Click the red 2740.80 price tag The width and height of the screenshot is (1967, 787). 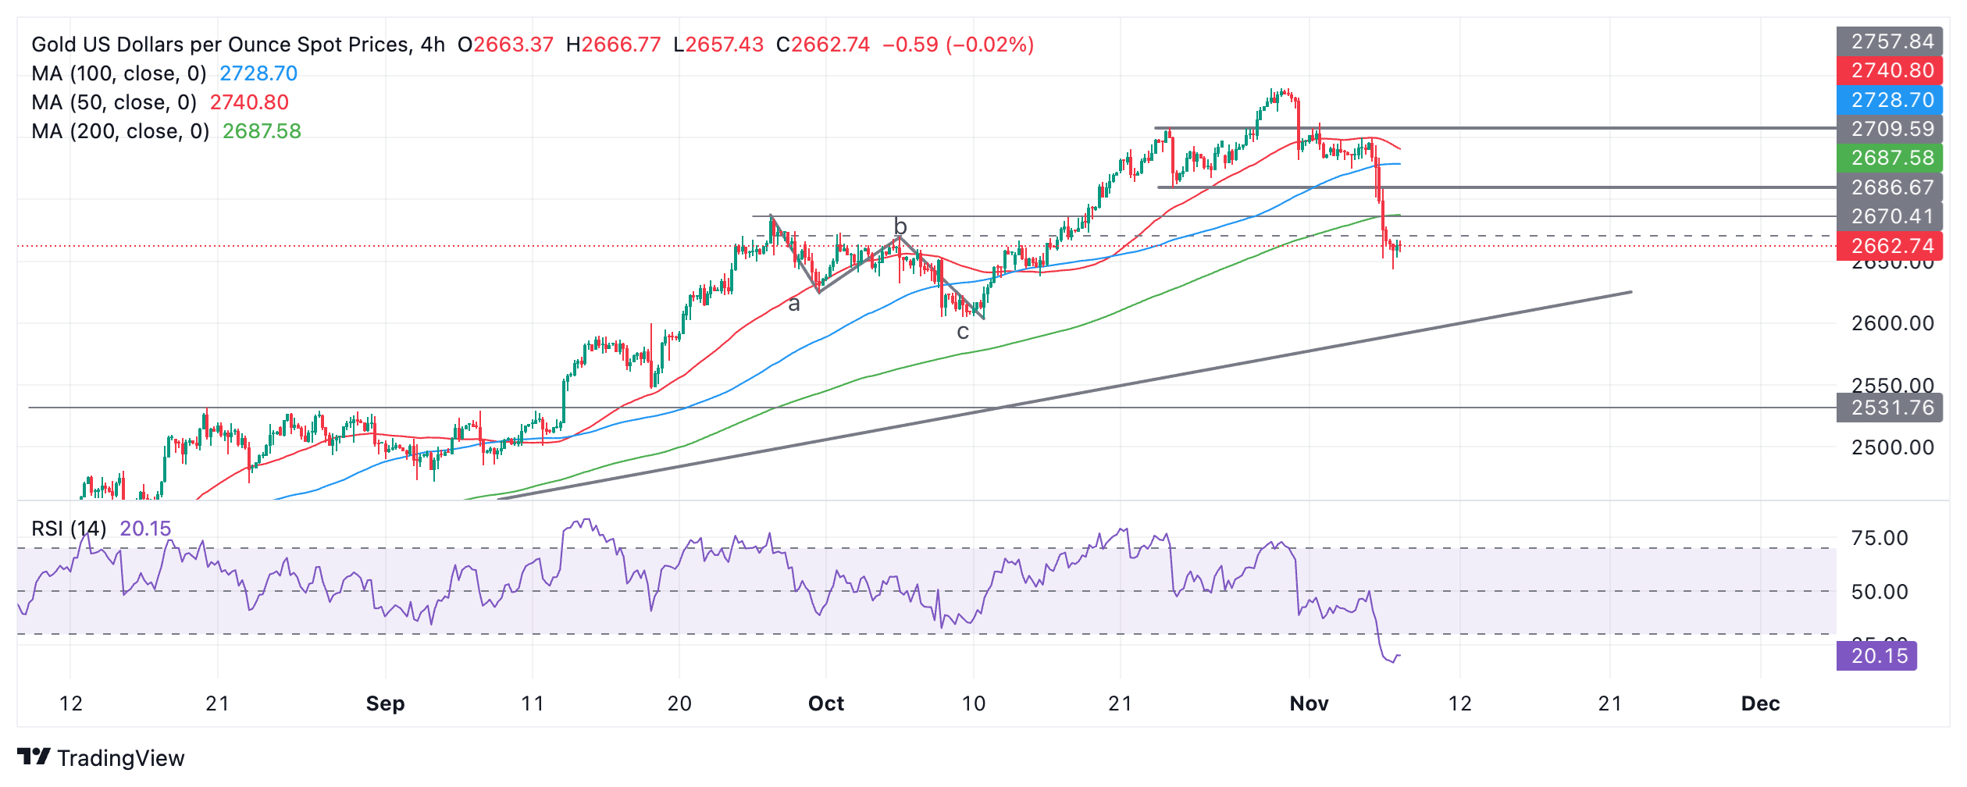coord(1891,70)
